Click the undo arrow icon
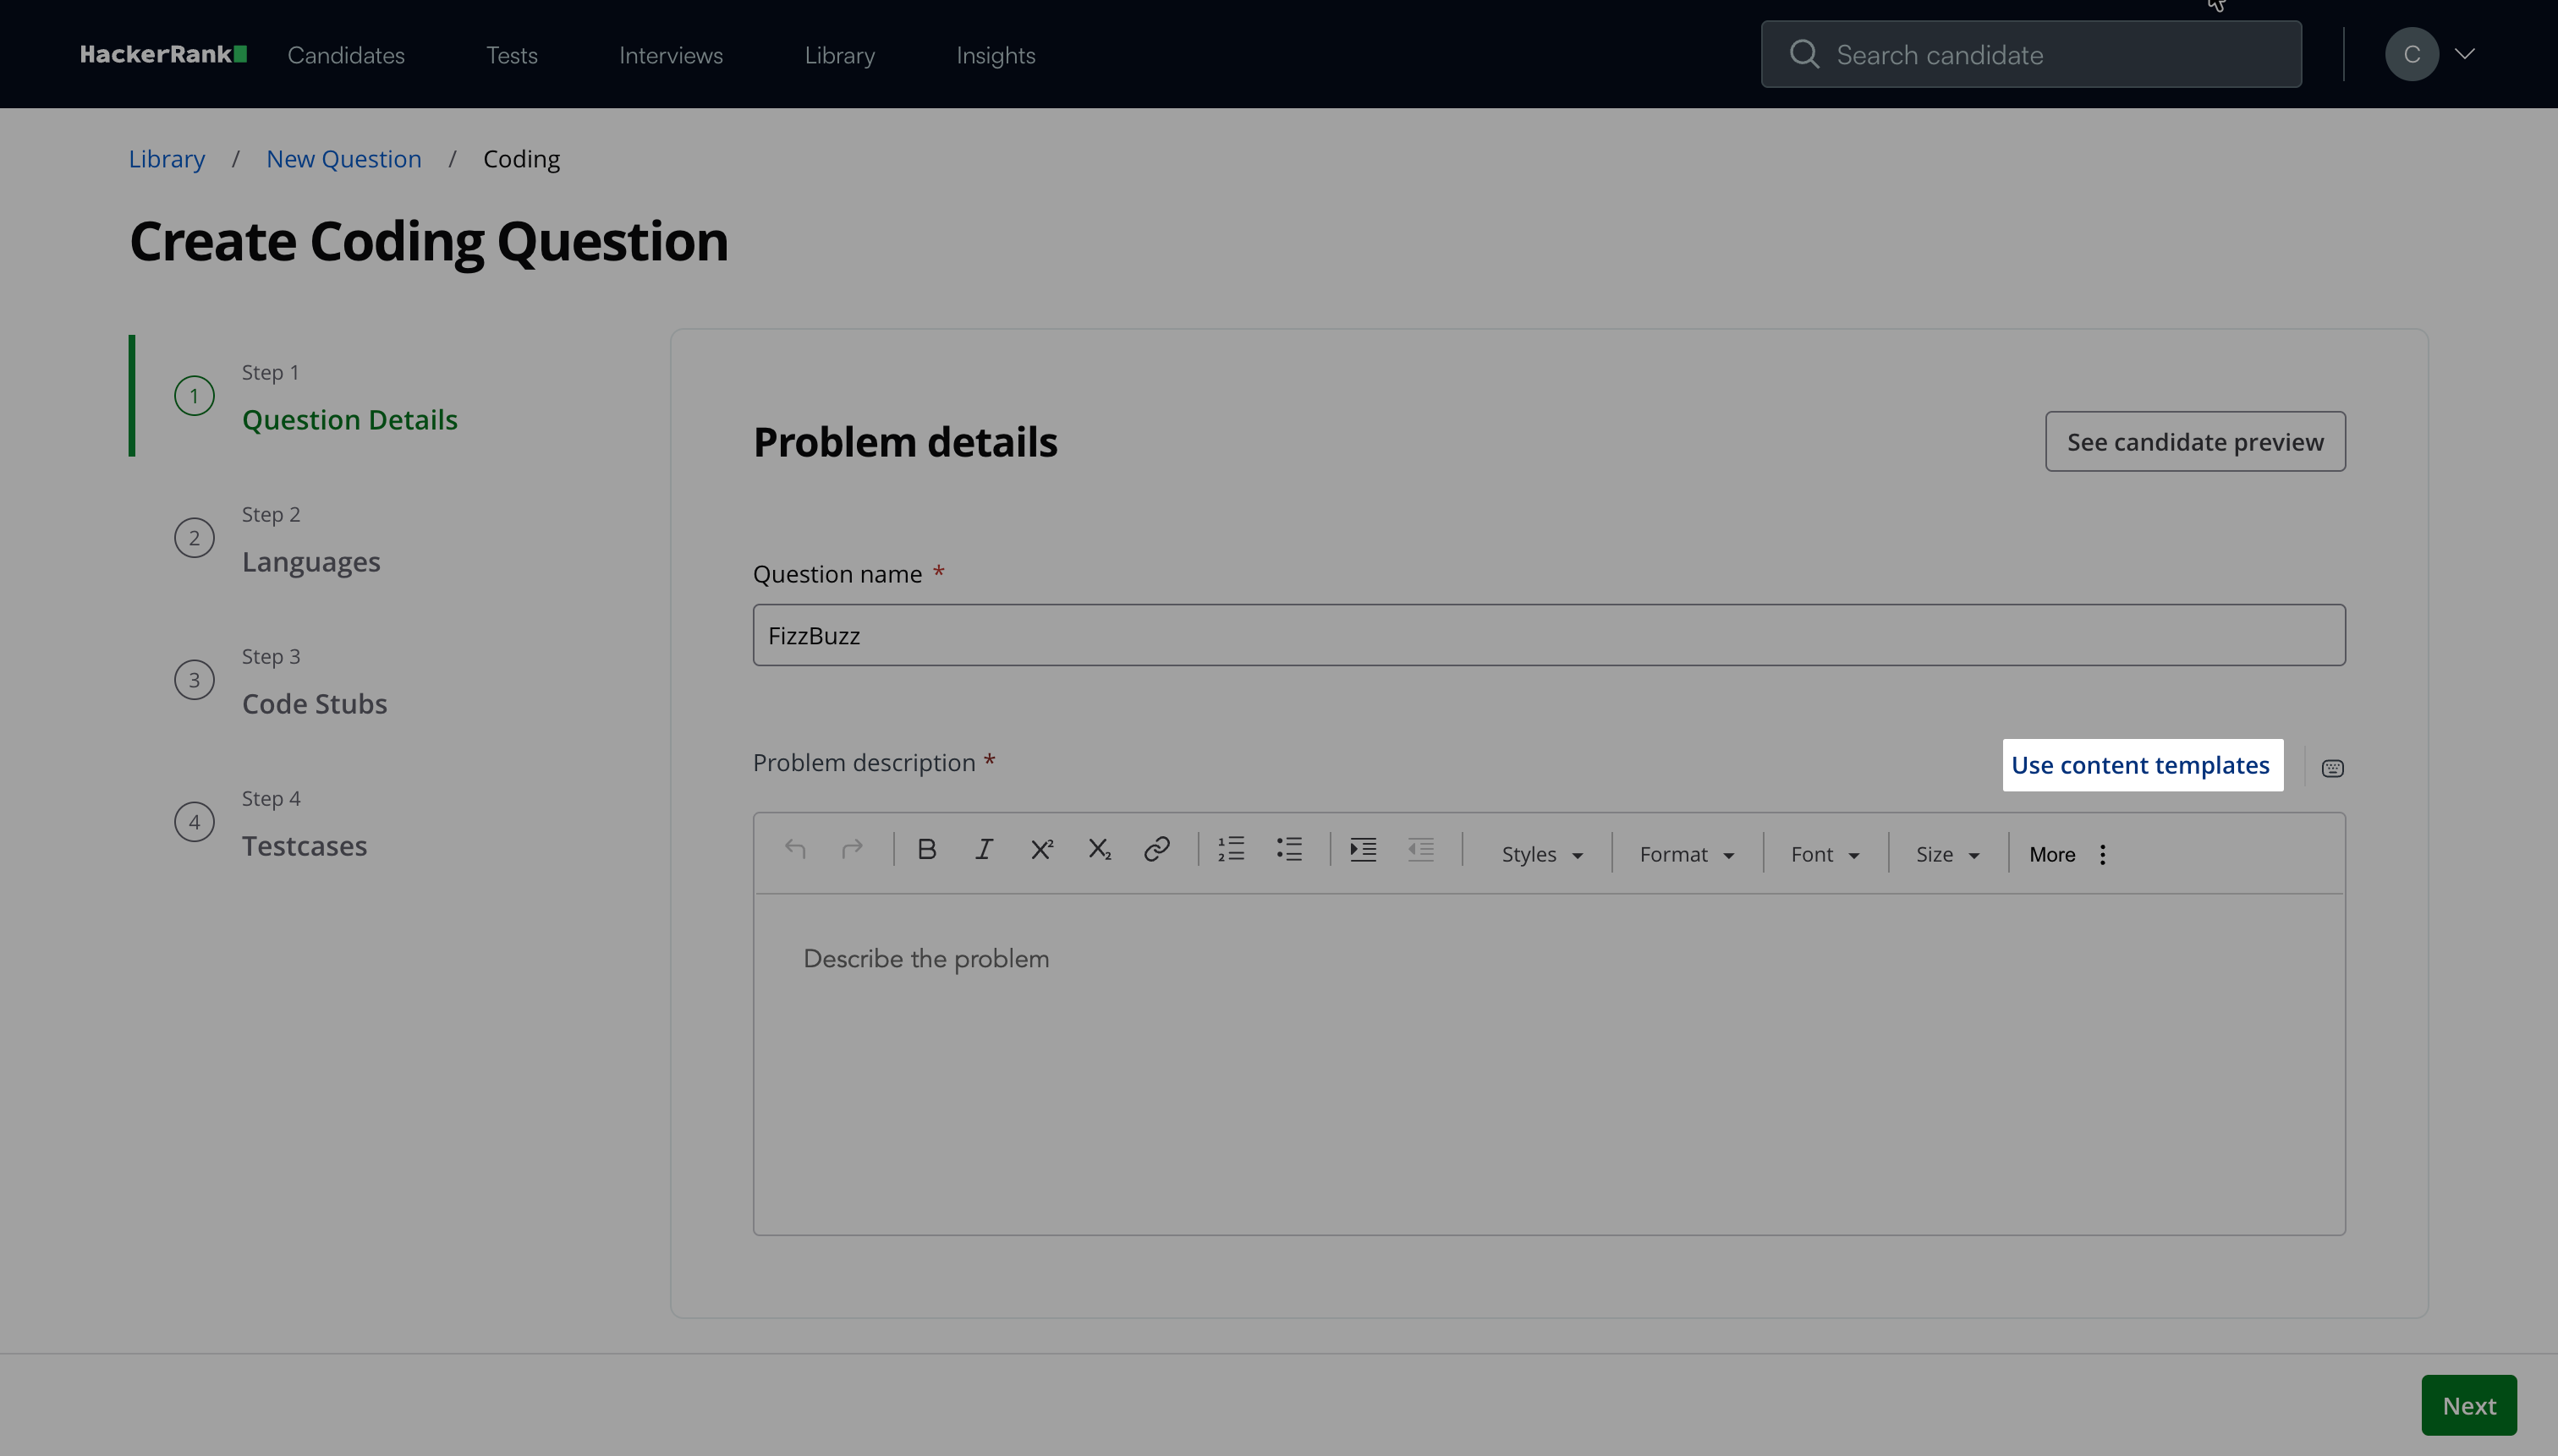Viewport: 2558px width, 1456px height. coord(795,850)
